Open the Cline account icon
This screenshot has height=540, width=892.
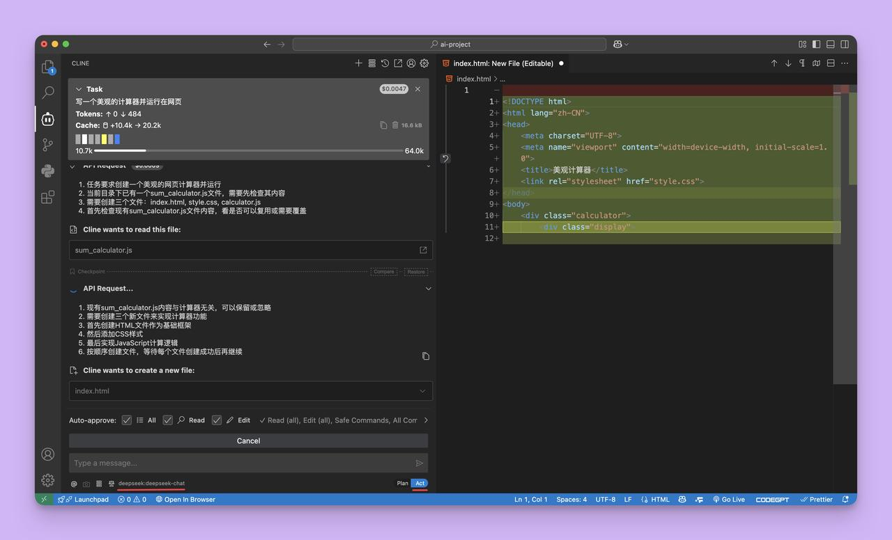coord(410,63)
